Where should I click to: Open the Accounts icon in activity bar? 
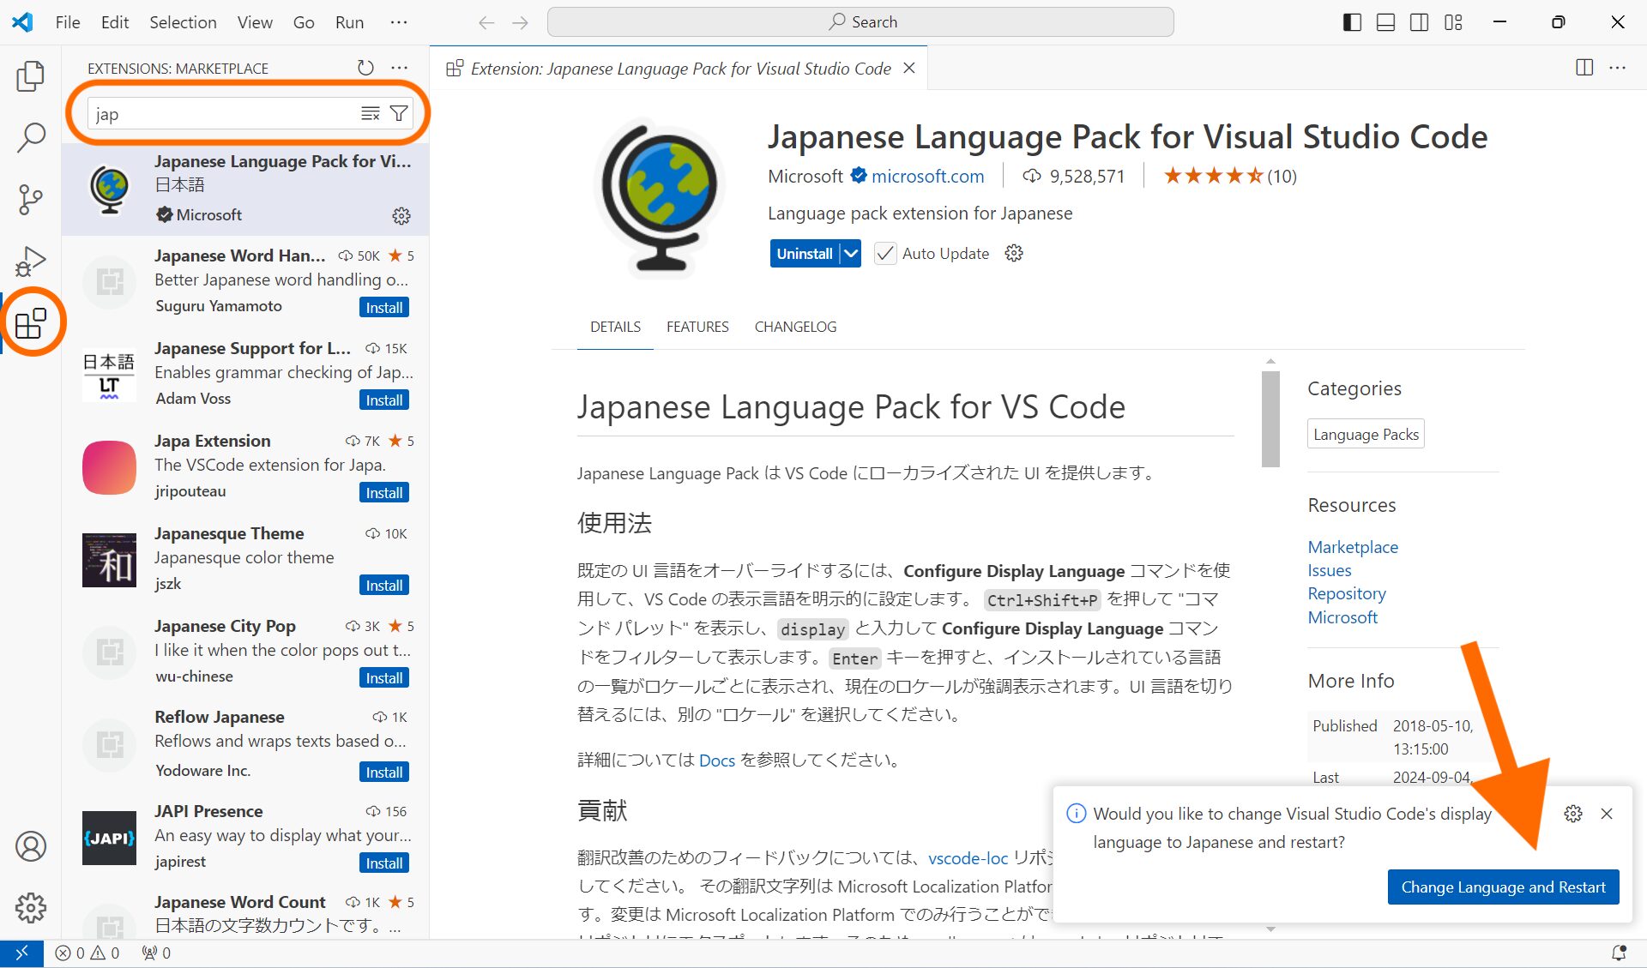coord(31,846)
